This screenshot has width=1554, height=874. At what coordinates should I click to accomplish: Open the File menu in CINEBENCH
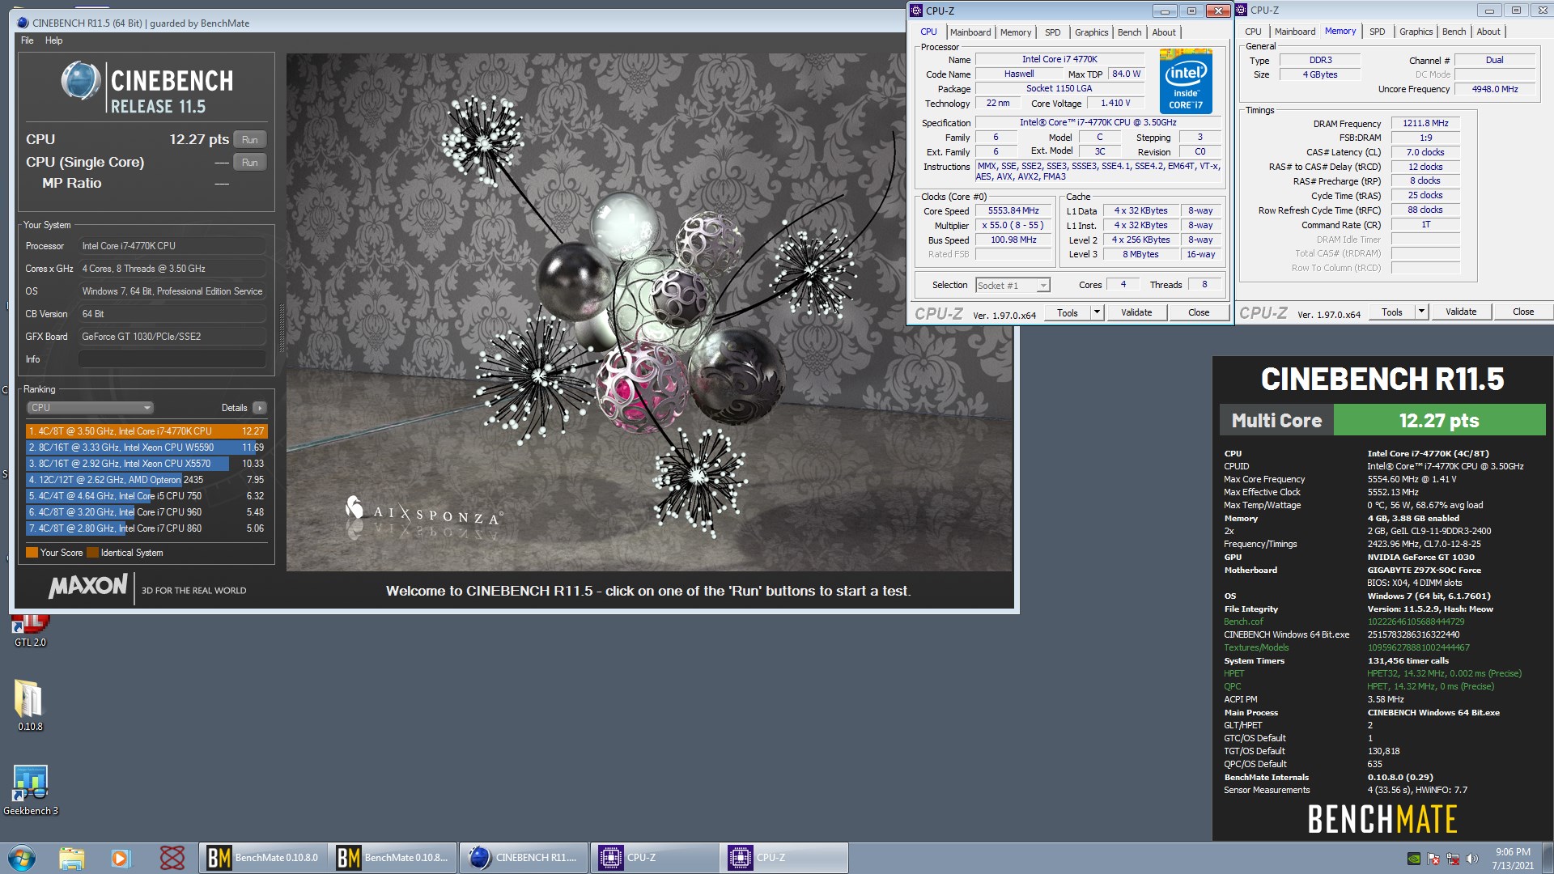tap(27, 40)
